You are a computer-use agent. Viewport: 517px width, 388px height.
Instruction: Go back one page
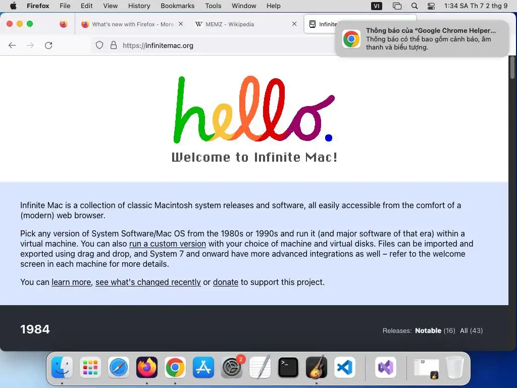[x=12, y=45]
